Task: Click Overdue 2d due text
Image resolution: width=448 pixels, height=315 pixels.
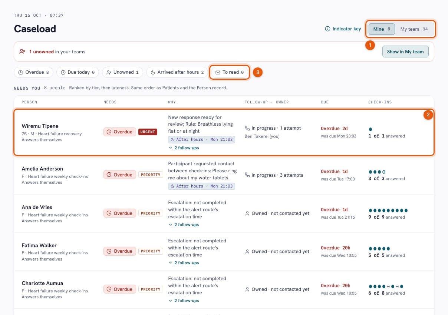Action: coord(334,129)
